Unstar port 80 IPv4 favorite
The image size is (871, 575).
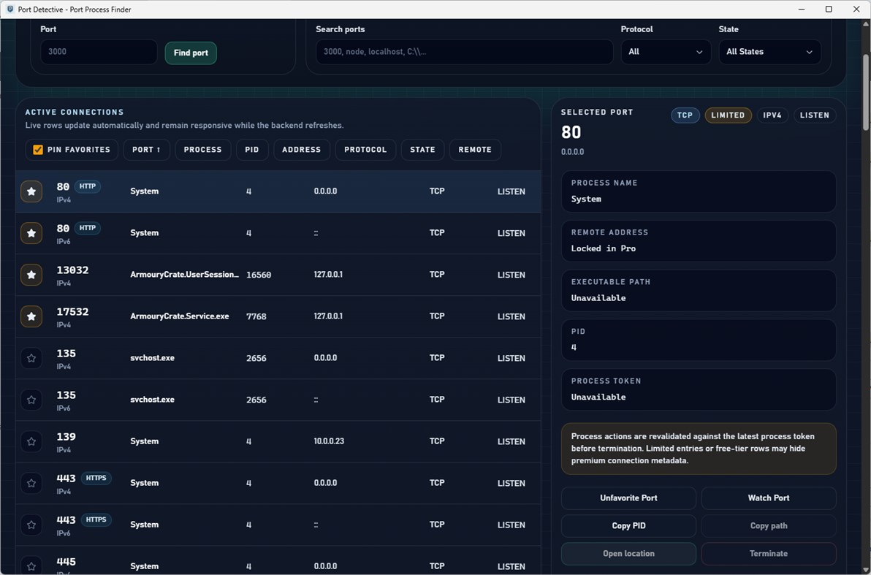[31, 191]
